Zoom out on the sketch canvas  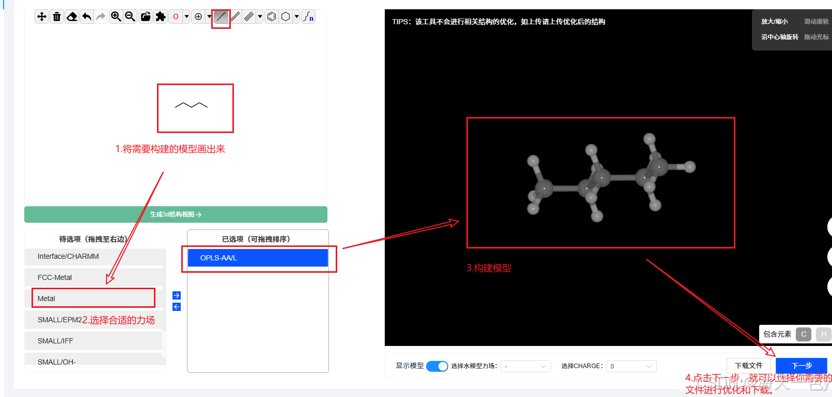(130, 16)
